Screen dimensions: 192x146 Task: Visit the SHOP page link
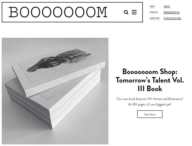167,6
